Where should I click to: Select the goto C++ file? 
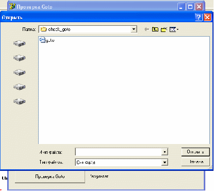coord(47,40)
